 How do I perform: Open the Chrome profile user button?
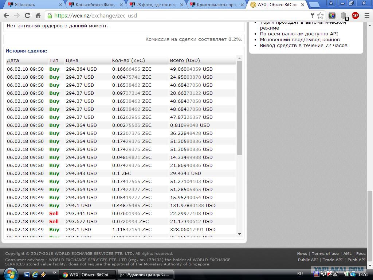331,3
